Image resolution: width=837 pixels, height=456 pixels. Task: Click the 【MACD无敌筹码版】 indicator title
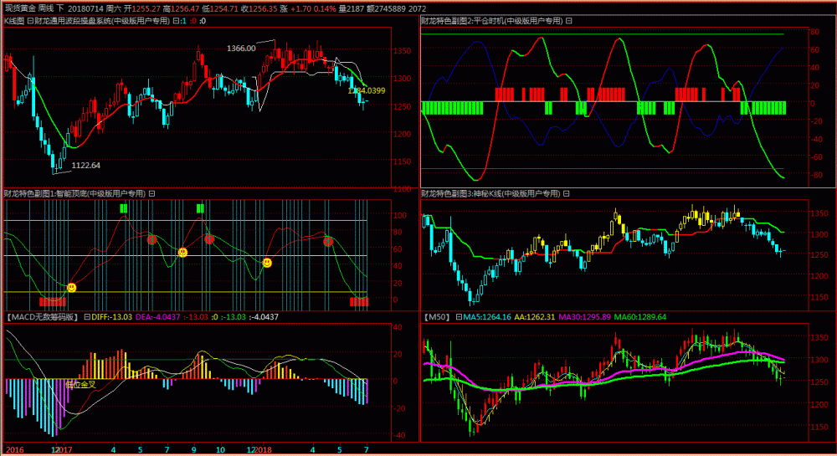click(x=43, y=317)
